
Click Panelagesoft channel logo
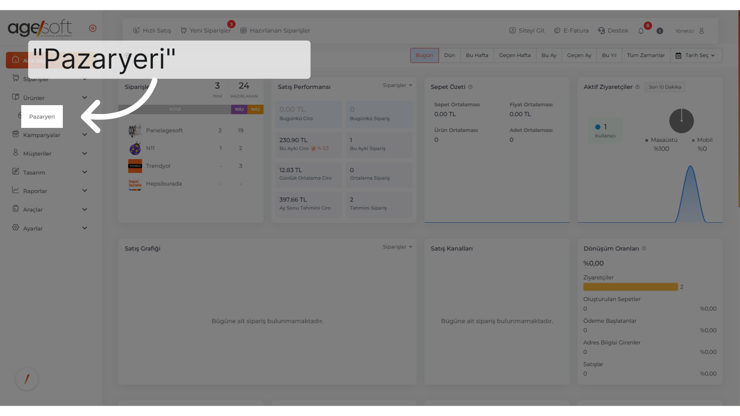click(x=135, y=131)
